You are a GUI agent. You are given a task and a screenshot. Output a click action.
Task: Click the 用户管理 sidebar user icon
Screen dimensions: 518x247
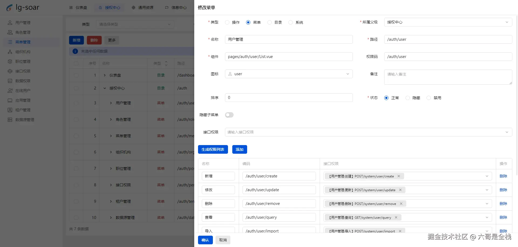pos(10,23)
